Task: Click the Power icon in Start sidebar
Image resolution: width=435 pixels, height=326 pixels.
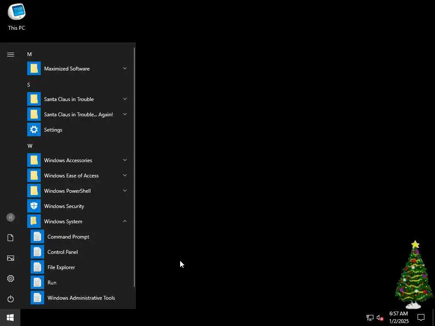Action: coord(11,299)
